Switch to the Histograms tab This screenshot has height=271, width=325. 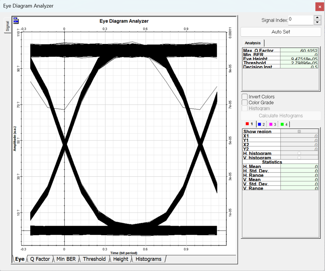(x=148, y=259)
